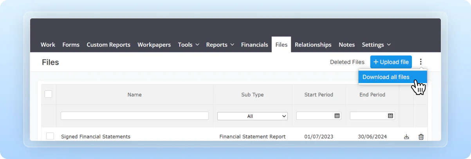The height and width of the screenshot is (159, 471).
Task: Sort by the Name column header
Action: point(135,94)
